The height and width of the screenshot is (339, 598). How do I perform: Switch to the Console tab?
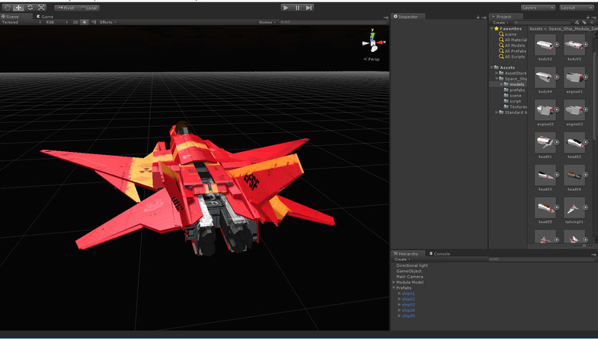(x=440, y=254)
